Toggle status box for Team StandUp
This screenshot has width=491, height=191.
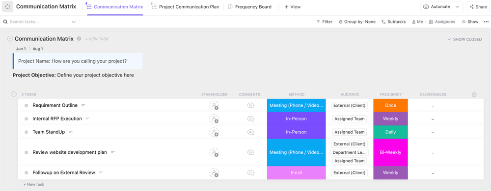coord(27,132)
